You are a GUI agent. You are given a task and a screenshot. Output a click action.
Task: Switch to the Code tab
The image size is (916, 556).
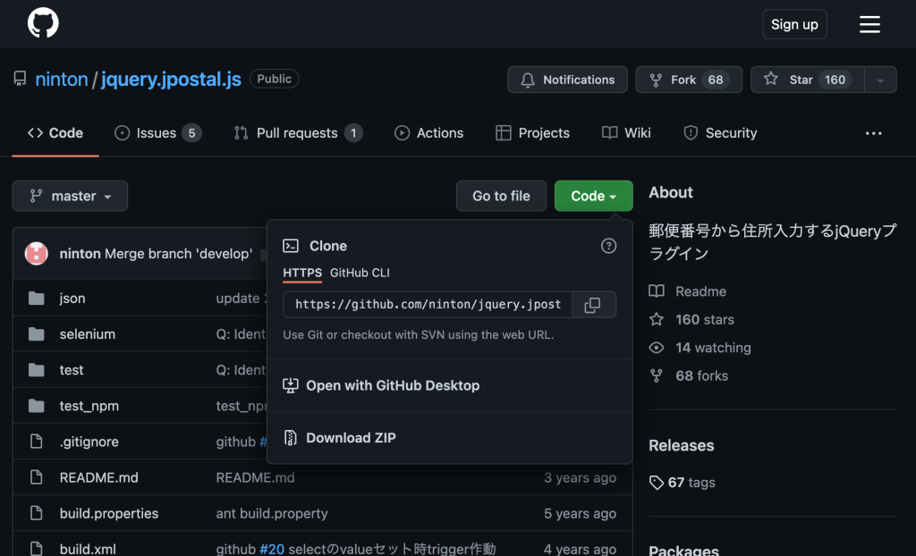click(55, 133)
